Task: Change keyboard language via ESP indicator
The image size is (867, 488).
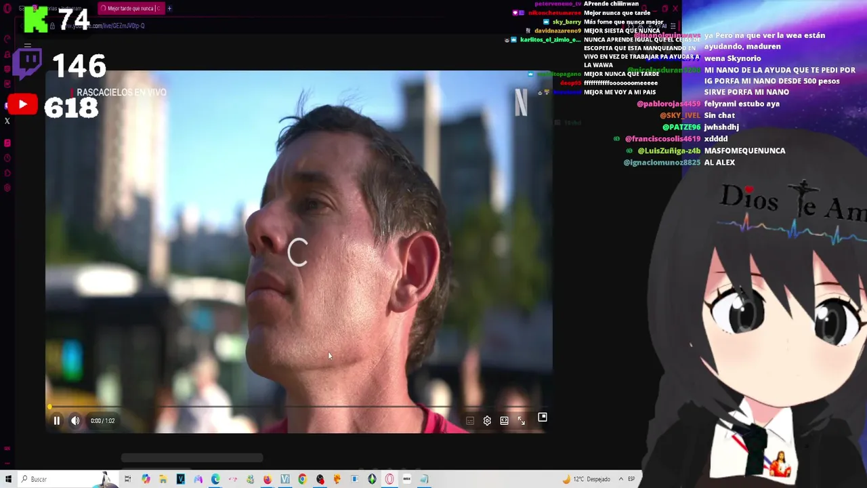Action: 631,479
